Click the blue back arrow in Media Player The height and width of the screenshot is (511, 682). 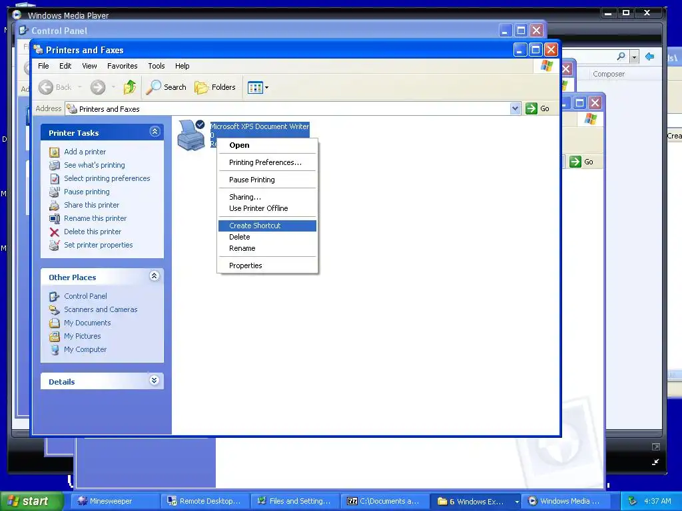coord(650,57)
